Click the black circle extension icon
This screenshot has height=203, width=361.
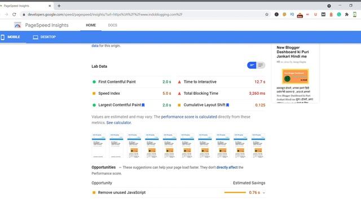[x=276, y=15]
